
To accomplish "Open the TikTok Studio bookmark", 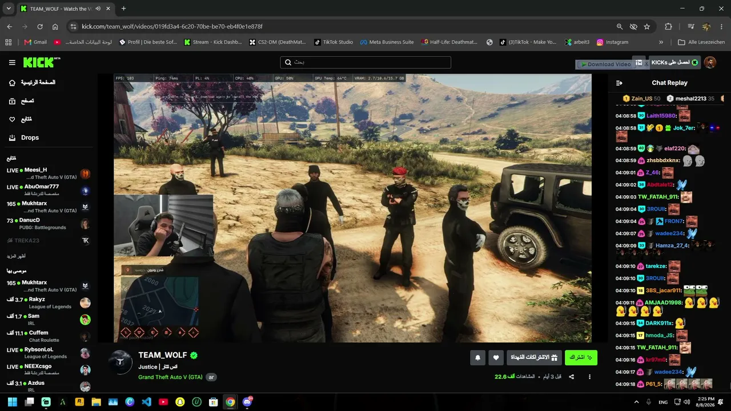I will pos(334,42).
